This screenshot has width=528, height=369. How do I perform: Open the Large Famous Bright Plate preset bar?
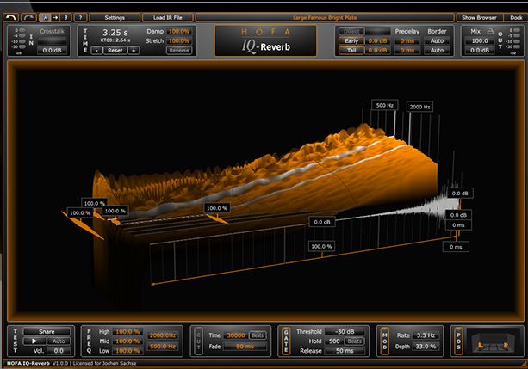325,17
